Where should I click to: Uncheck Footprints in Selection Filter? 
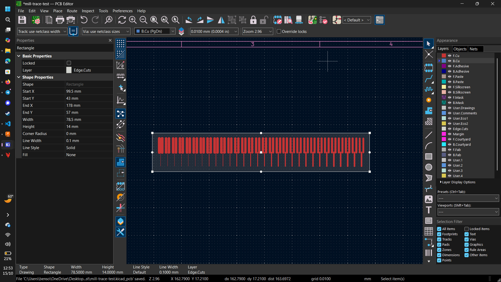pyautogui.click(x=439, y=234)
